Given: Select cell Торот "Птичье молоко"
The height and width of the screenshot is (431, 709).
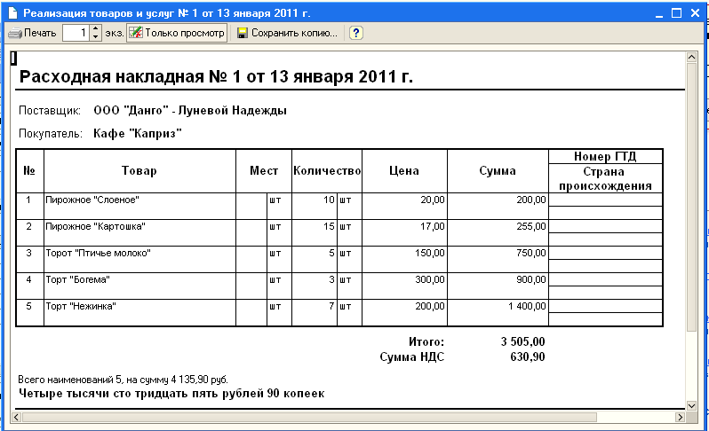Looking at the screenshot, I should point(139,260).
